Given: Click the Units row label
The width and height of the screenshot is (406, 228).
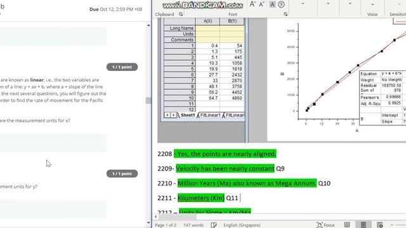Looking at the screenshot, I should pos(180,34).
